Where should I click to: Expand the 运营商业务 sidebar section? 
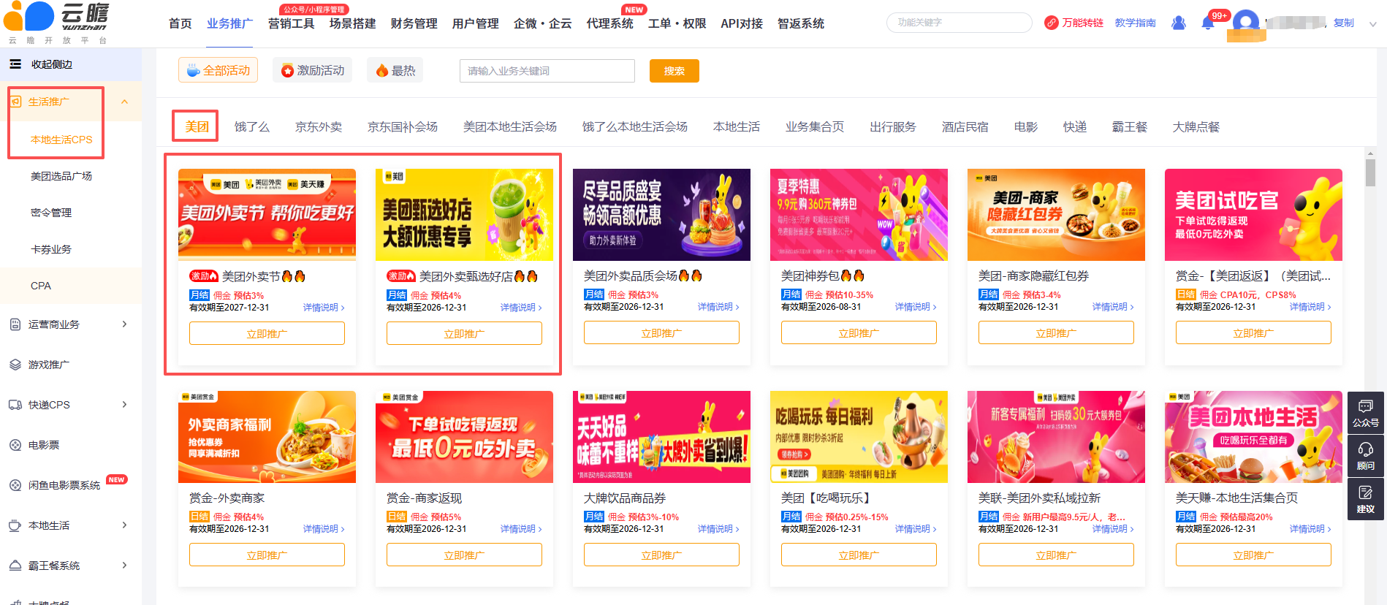[x=124, y=324]
